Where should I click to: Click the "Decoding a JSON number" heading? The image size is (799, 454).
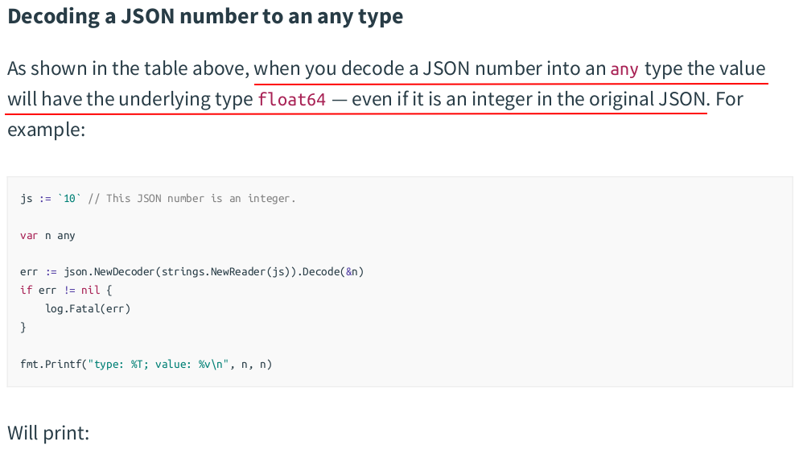coord(205,16)
